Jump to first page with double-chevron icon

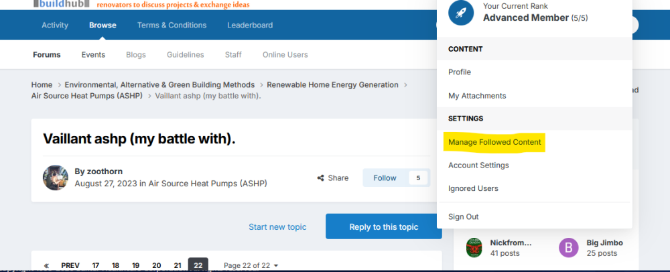46,265
